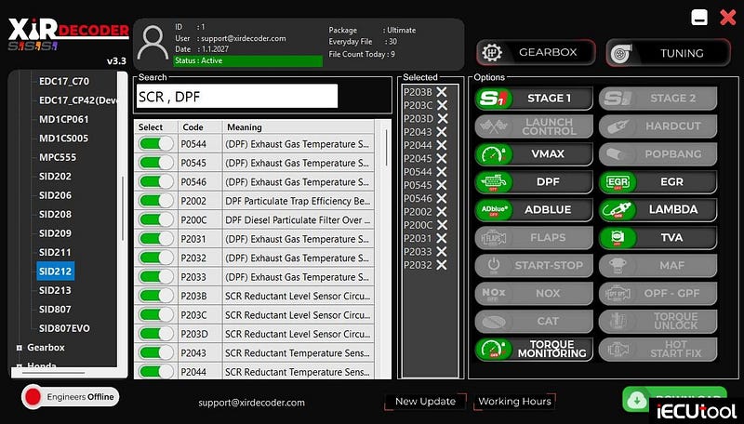Viewport: 744px width, 424px height.
Task: Click the EGR off icon
Action: [x=617, y=182]
